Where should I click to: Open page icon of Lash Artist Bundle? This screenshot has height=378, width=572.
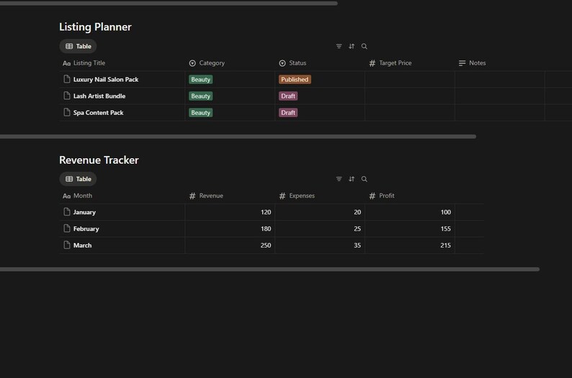[67, 96]
